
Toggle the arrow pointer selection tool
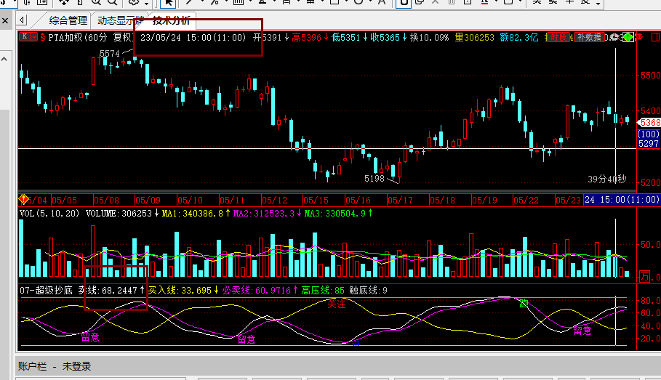point(168,2)
